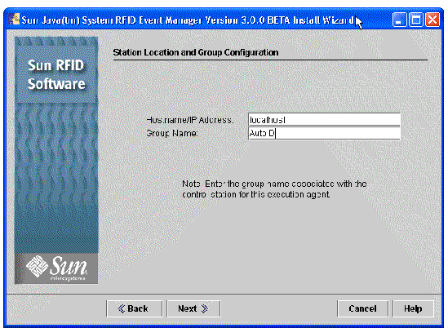Image resolution: width=448 pixels, height=328 pixels.
Task: Click the 'Hostname/IP Address:' label
Action: (190, 120)
